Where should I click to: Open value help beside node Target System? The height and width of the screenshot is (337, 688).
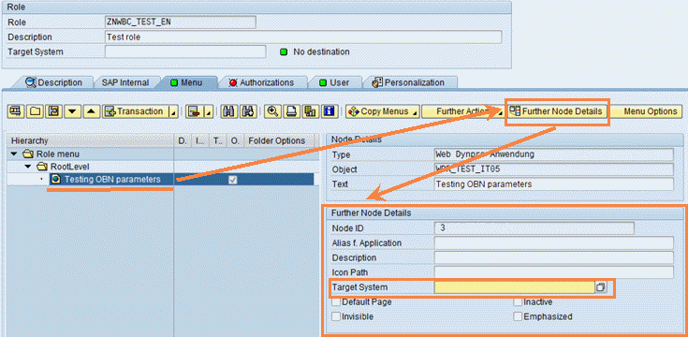click(x=600, y=287)
